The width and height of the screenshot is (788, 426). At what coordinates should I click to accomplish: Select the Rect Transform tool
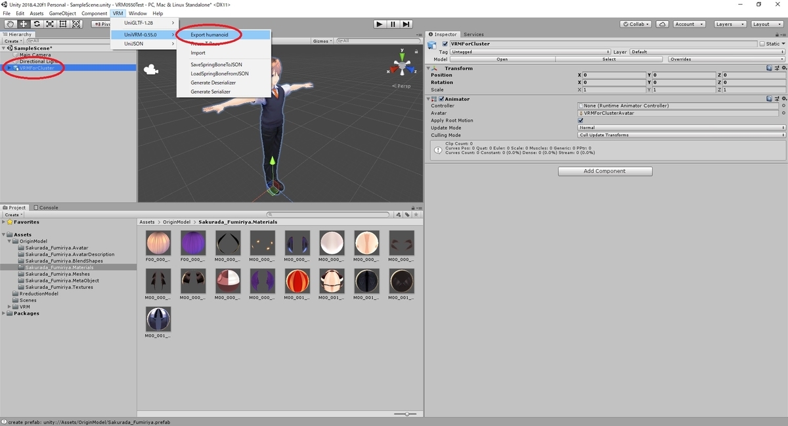63,24
